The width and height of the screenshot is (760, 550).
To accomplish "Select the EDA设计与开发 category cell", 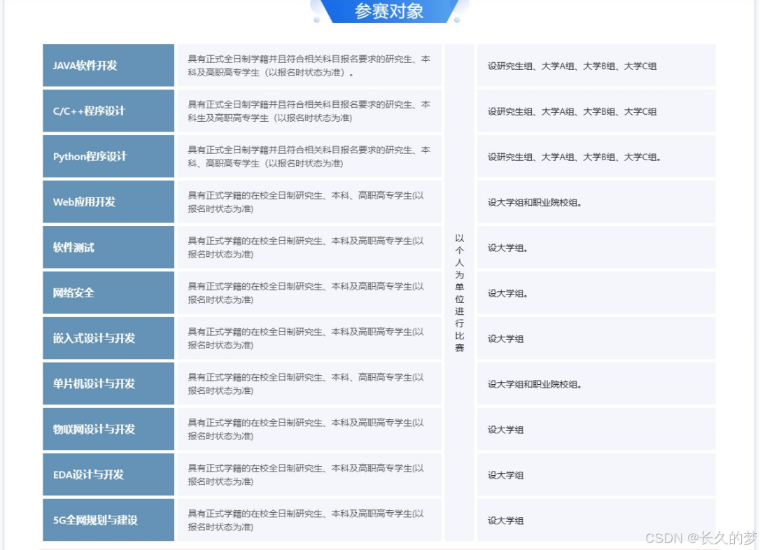I will tap(108, 475).
